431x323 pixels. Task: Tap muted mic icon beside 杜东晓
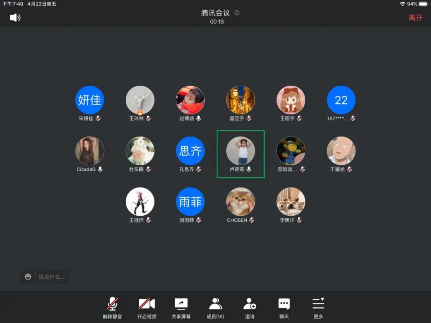pos(148,169)
